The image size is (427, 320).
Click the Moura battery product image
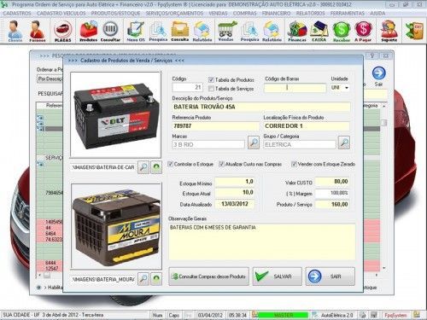coord(116,226)
